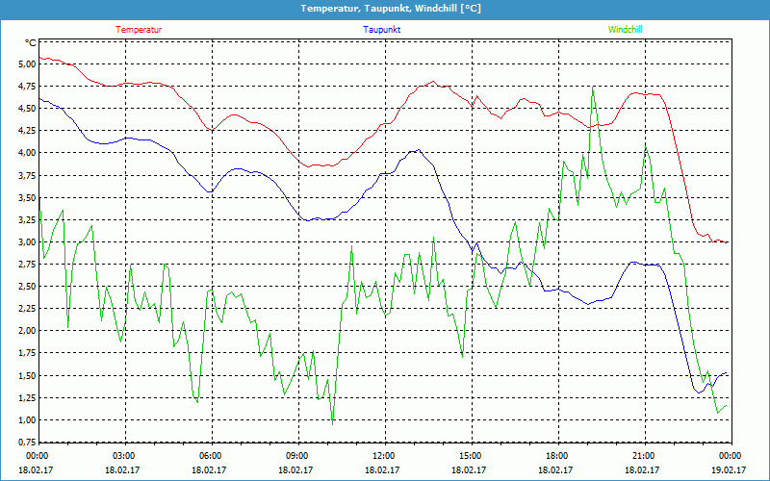Click the 2,00 y-axis tick label

pyautogui.click(x=26, y=331)
